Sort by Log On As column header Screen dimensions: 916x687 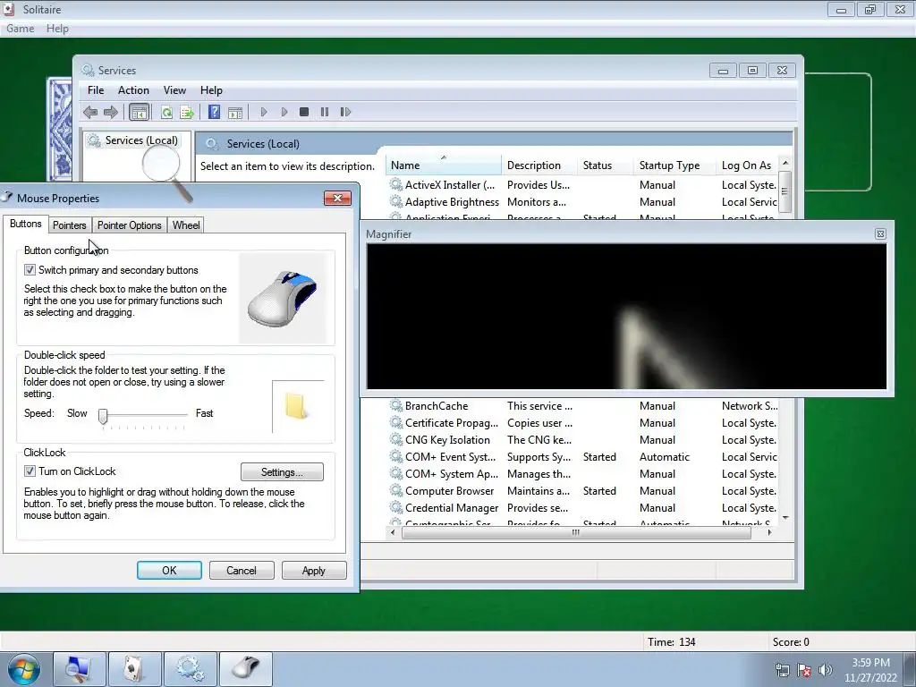(749, 165)
